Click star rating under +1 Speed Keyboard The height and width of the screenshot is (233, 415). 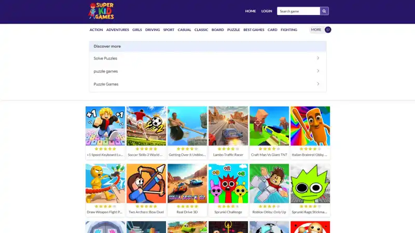click(105, 149)
